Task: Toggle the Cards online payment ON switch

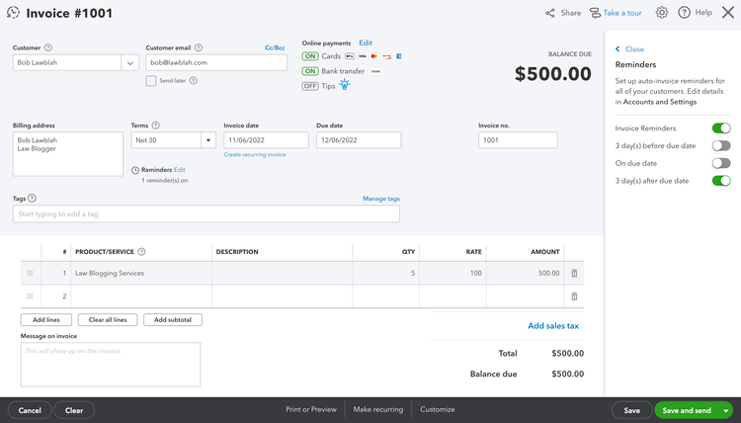Action: coord(310,56)
